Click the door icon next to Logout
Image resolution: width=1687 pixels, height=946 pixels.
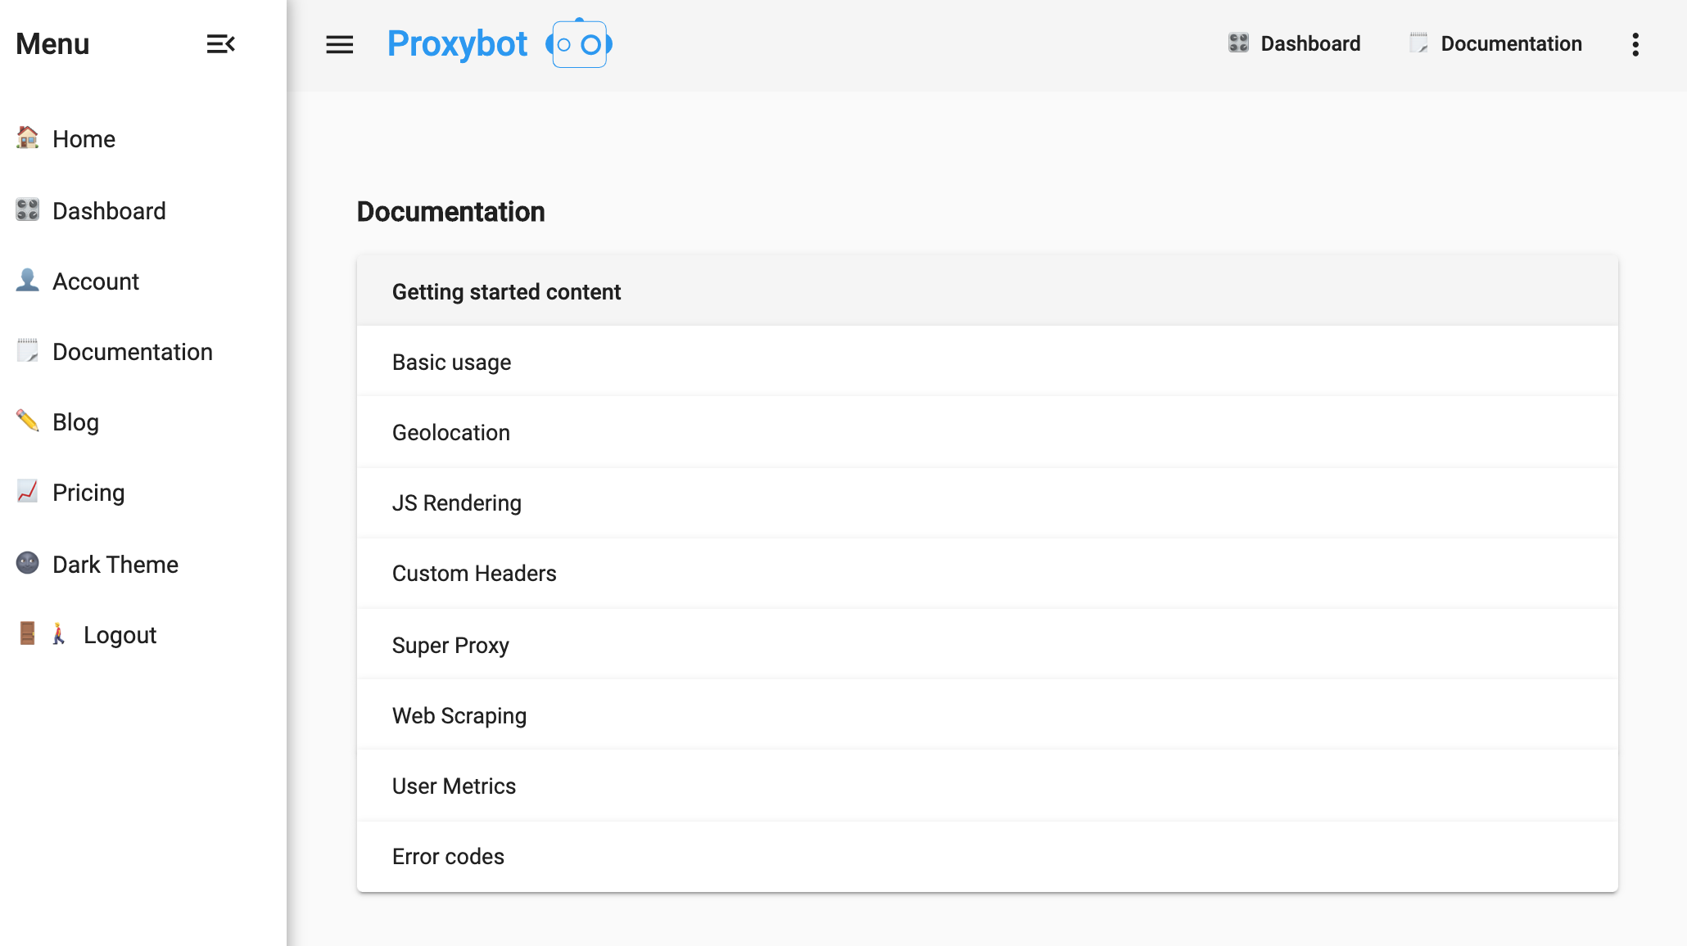pos(28,633)
